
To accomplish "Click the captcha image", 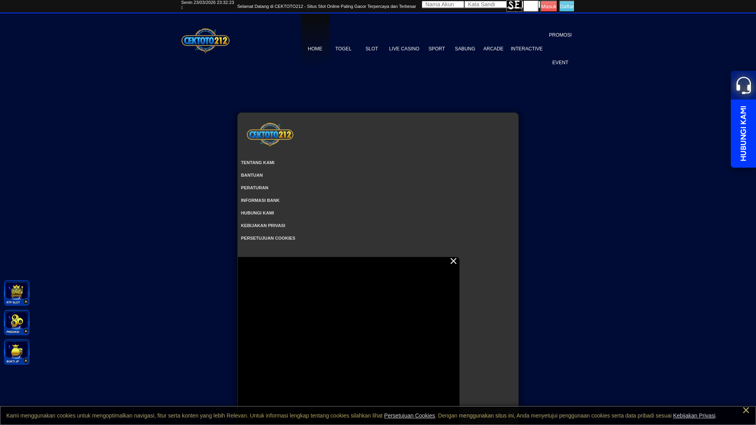I will point(514,6).
